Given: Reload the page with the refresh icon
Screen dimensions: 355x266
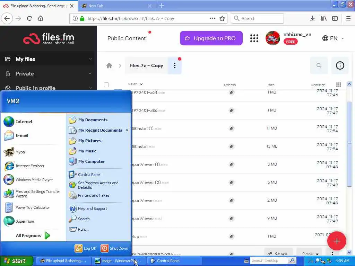Looking at the screenshot, I should click(x=29, y=18).
